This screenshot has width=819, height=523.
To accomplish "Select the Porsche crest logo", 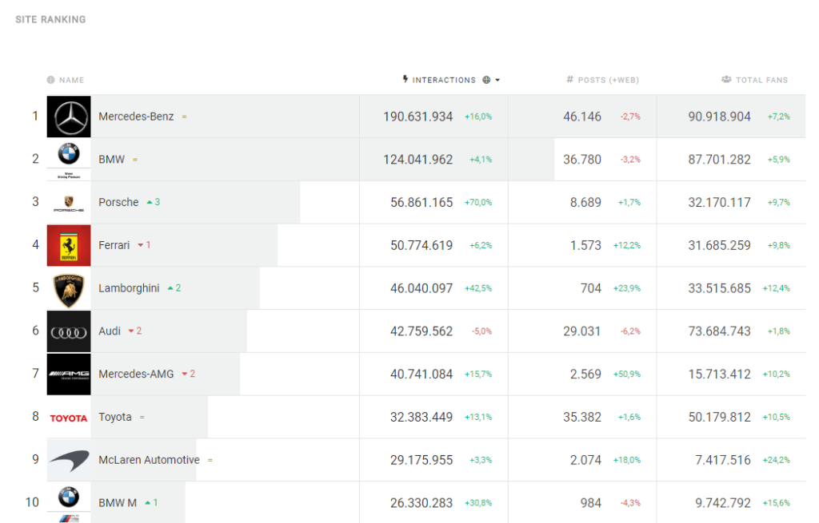I will point(69,202).
